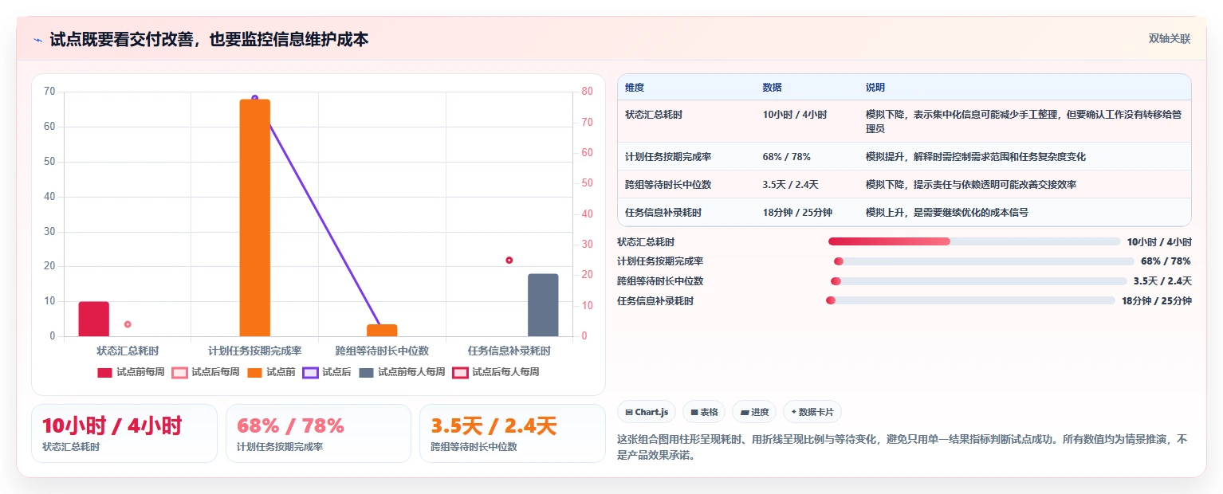The image size is (1223, 494).
Task: Click the short orange 跨组等待时长中位数 bar
Action: 382,331
